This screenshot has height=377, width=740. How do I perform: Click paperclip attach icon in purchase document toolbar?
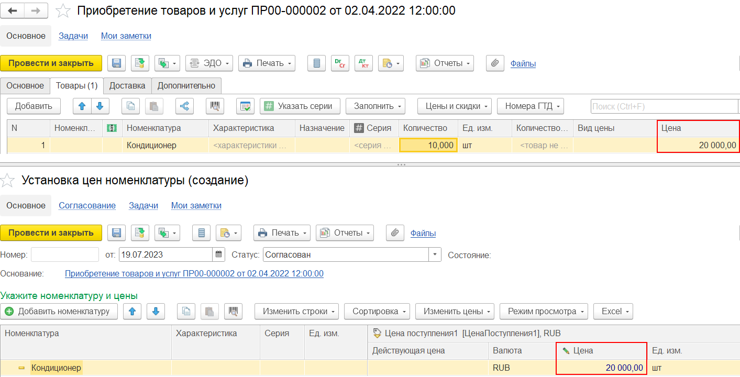point(494,63)
